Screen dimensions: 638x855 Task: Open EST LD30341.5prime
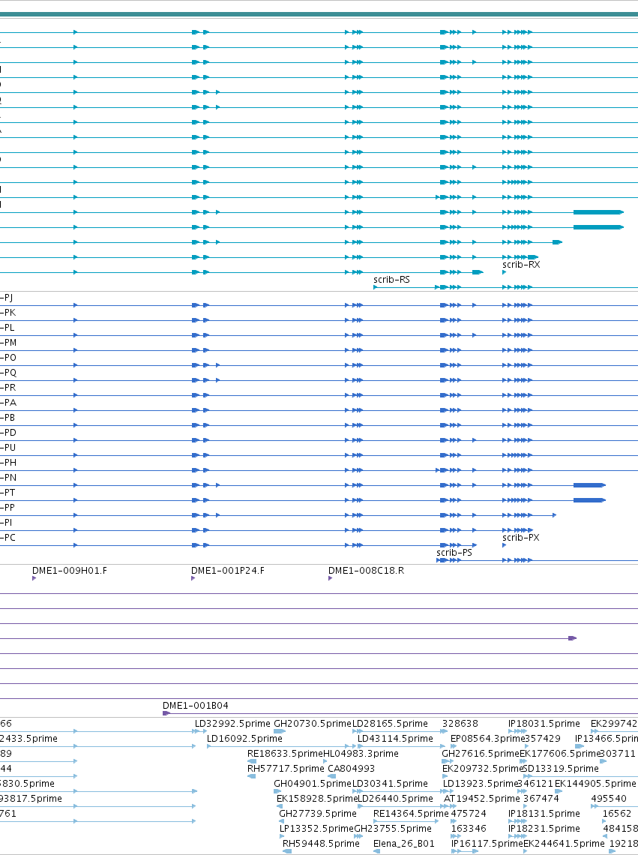click(x=391, y=784)
